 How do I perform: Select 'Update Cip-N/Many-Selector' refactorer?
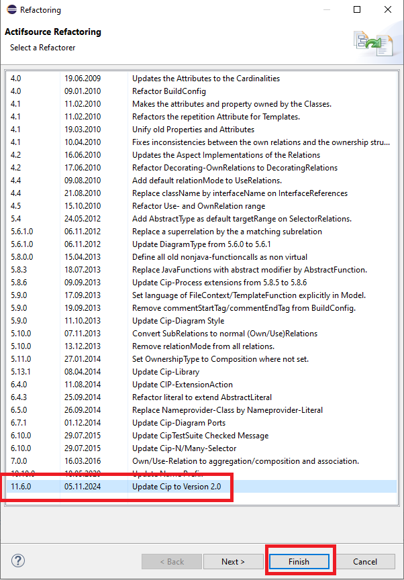184,448
